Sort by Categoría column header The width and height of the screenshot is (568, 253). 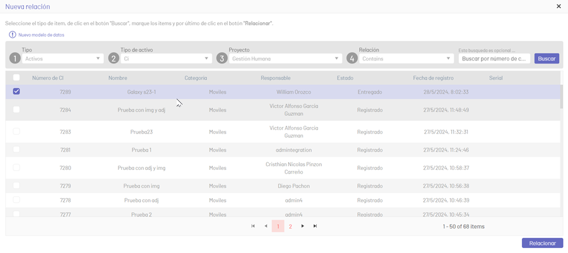tap(196, 78)
